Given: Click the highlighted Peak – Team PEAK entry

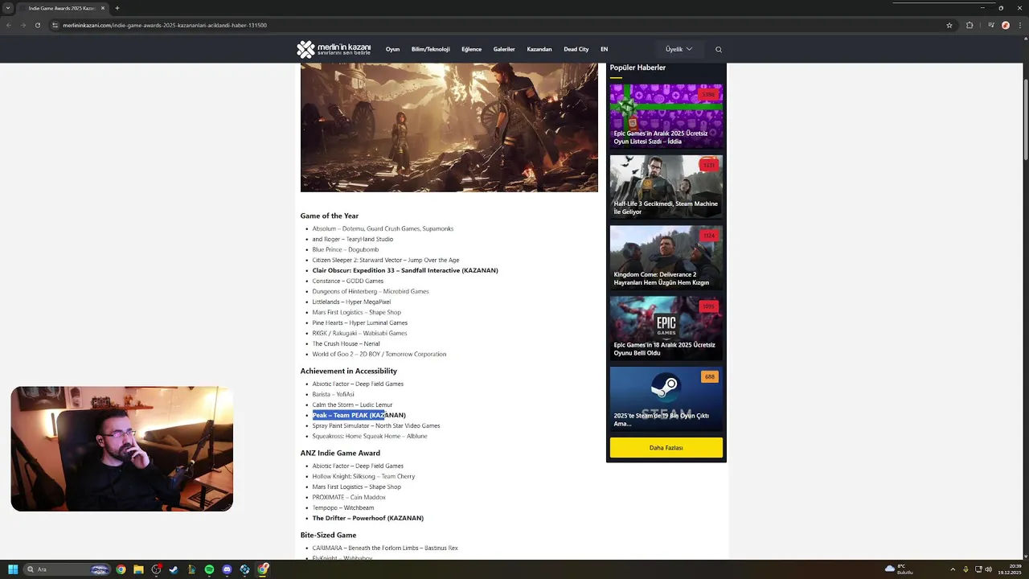Looking at the screenshot, I should (x=359, y=415).
